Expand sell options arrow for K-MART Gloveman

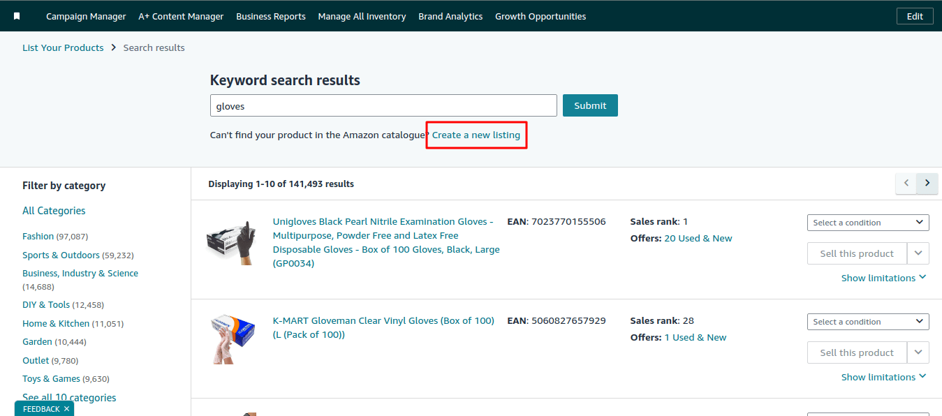point(918,352)
